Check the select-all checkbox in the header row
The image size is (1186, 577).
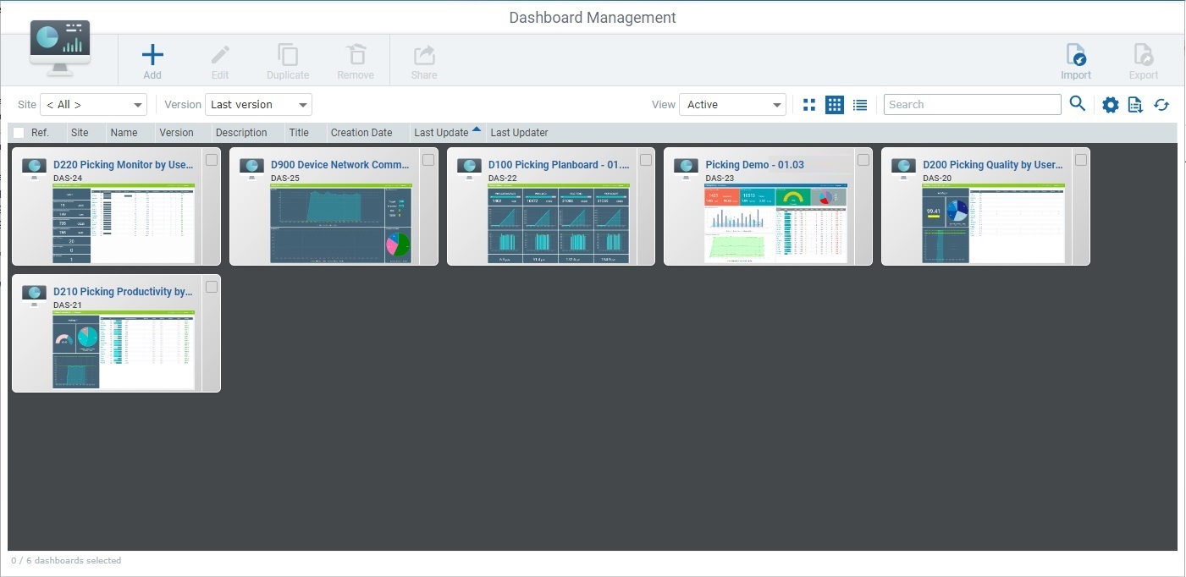(18, 133)
